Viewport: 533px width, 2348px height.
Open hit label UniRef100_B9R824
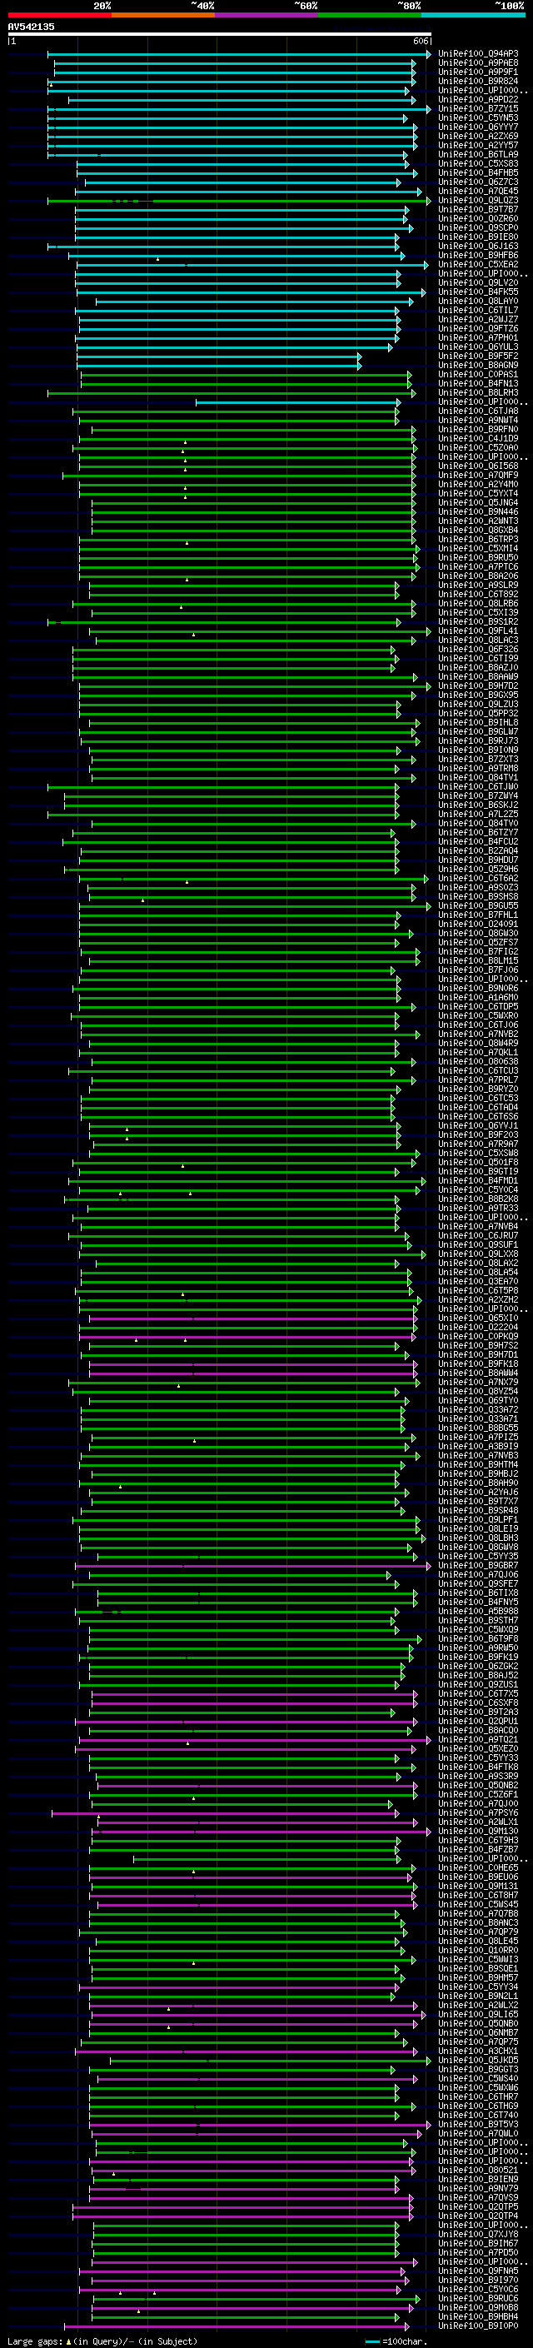tap(478, 81)
